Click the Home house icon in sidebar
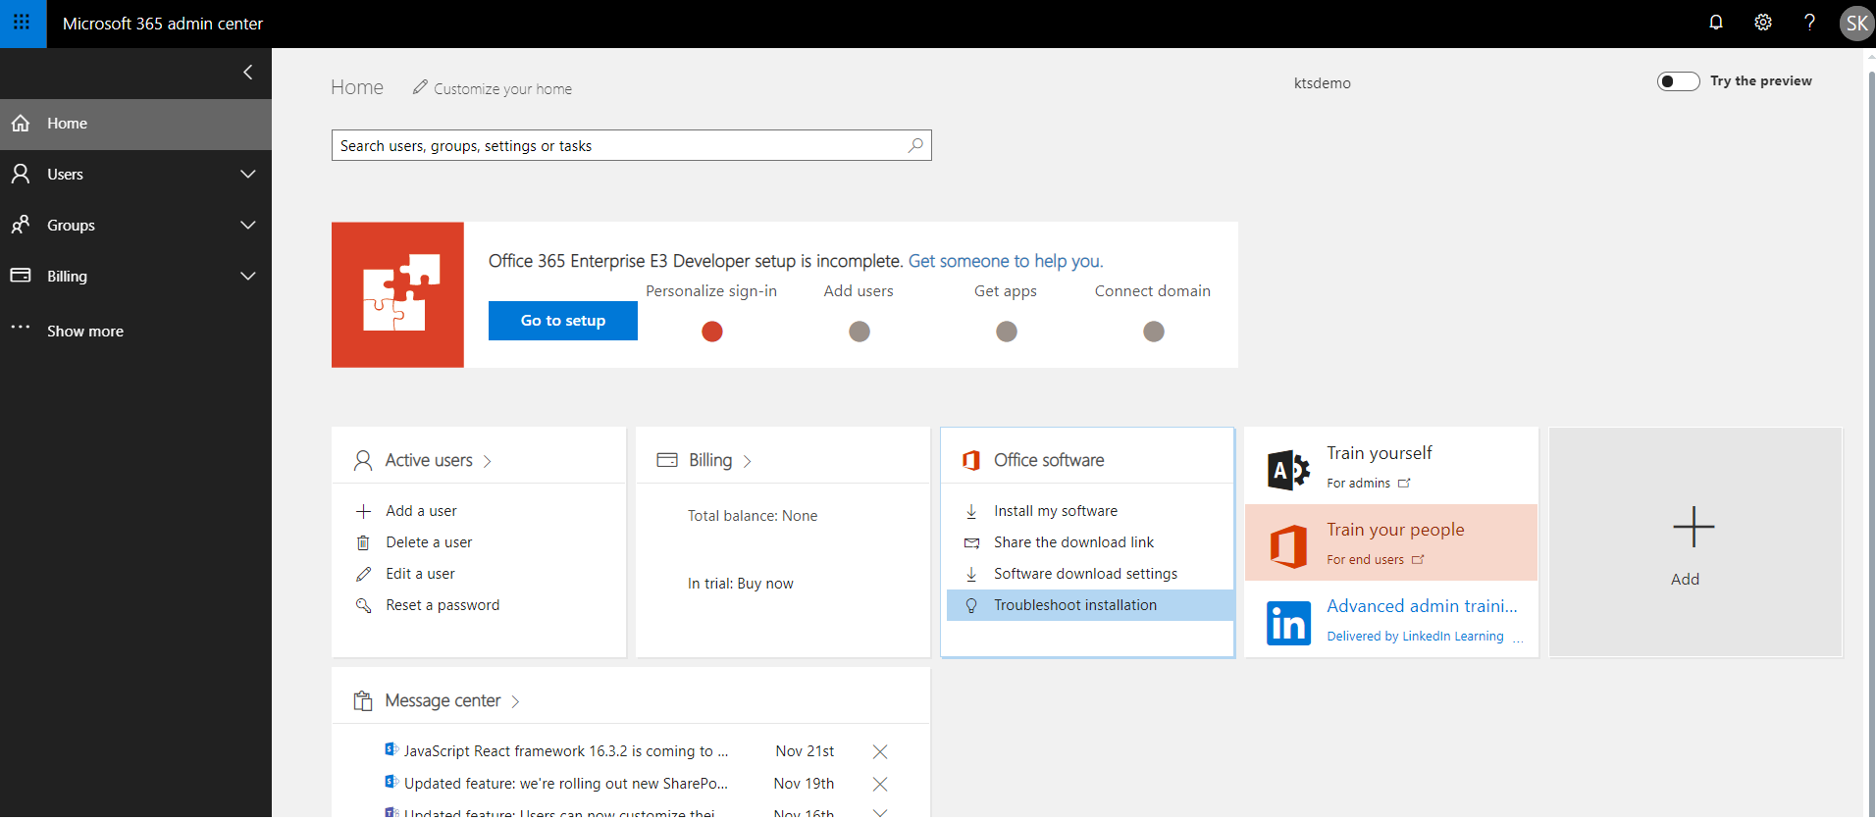This screenshot has height=820, width=1876. [x=21, y=124]
